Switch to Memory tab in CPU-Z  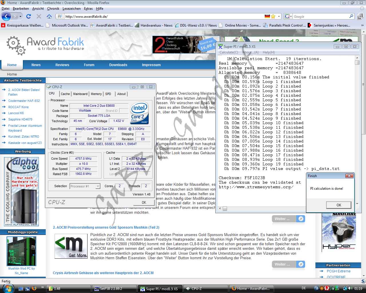point(96,94)
